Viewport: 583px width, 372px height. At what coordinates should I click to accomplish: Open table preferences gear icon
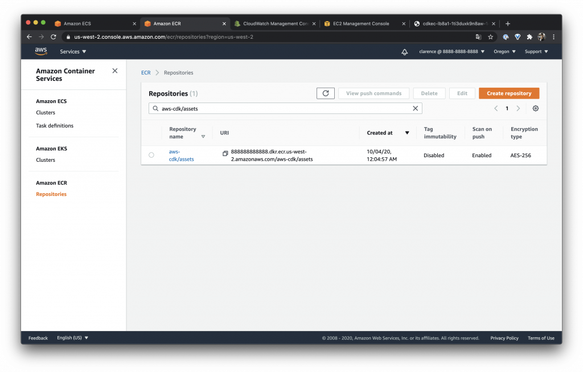coord(535,108)
